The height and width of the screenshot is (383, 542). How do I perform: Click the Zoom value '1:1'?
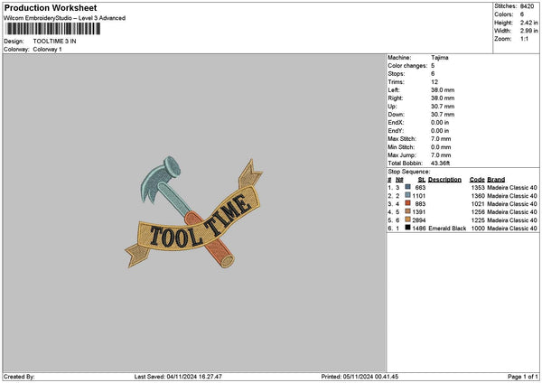[524, 39]
